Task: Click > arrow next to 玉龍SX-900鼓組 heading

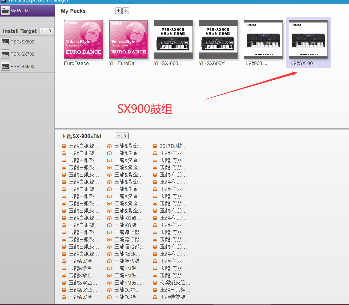Action: 126,136
